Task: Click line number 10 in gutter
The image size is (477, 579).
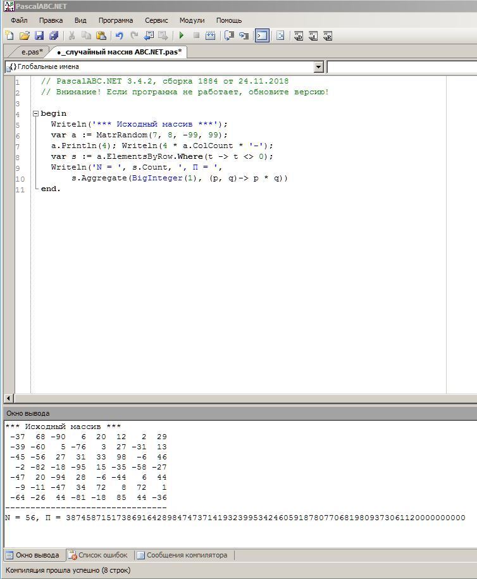Action: point(20,178)
